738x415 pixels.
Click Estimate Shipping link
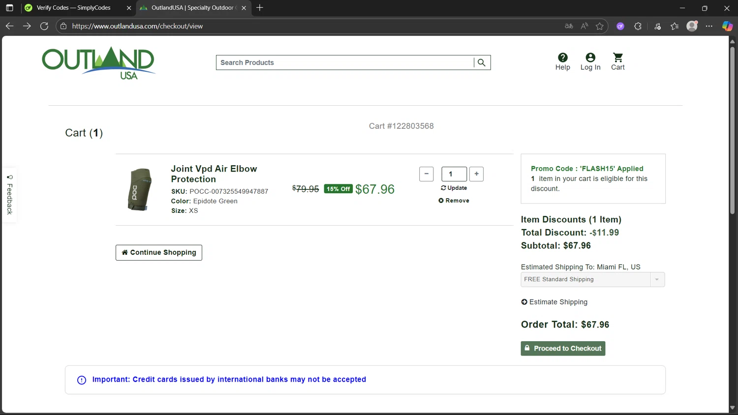pyautogui.click(x=554, y=302)
